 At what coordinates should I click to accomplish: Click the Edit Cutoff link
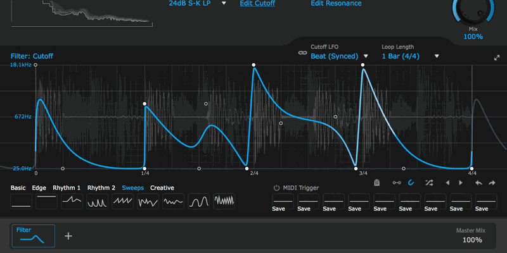tap(257, 3)
